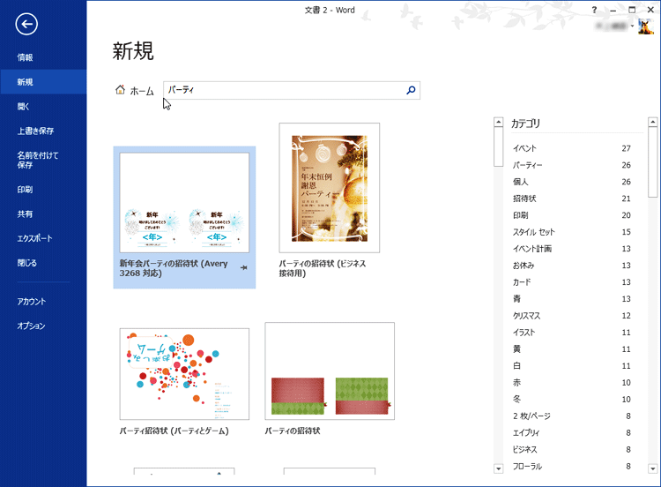This screenshot has height=487, width=661.
Task: Select the 新規 menu item
Action: [43, 82]
